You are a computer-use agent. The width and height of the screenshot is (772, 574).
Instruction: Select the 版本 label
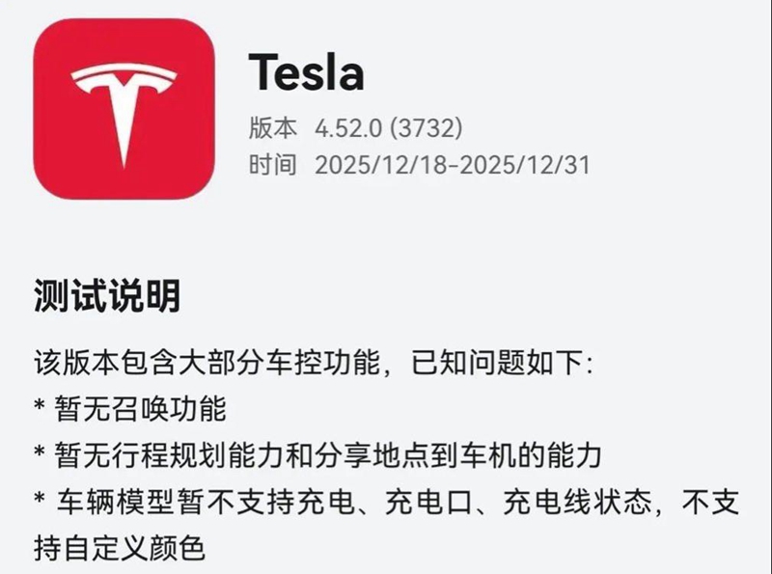pos(272,126)
